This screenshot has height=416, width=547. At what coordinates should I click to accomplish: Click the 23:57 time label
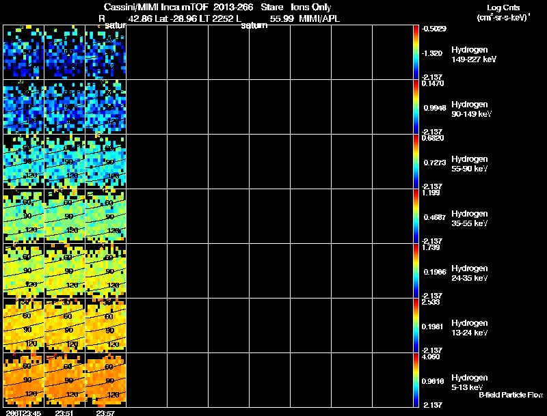point(105,412)
